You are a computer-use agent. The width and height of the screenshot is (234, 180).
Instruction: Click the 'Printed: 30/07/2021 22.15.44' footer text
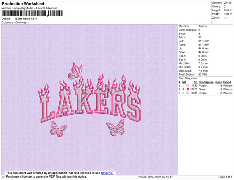pos(155,177)
